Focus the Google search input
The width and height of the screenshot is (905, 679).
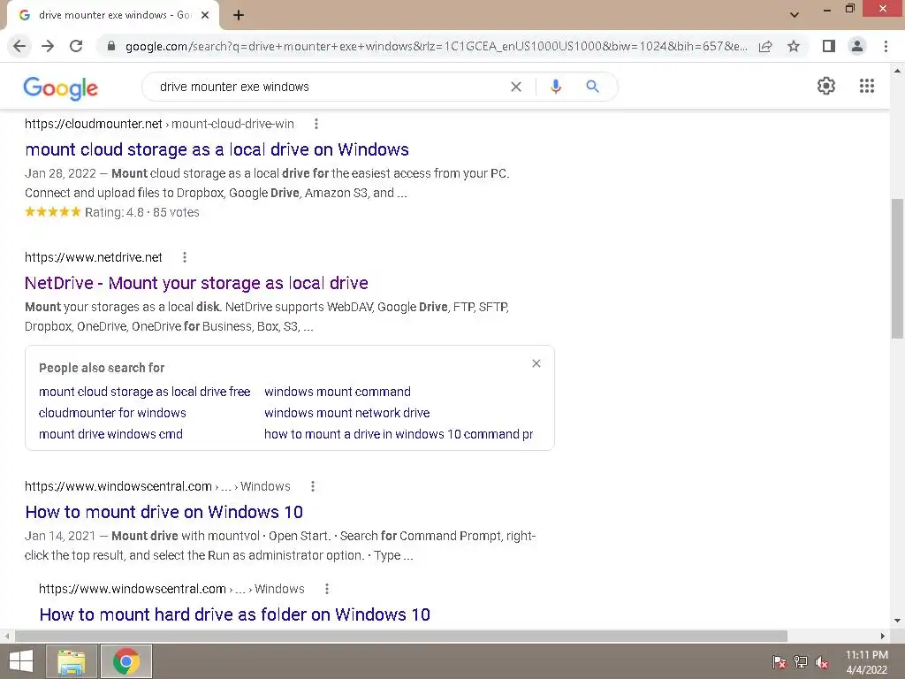coord(329,87)
